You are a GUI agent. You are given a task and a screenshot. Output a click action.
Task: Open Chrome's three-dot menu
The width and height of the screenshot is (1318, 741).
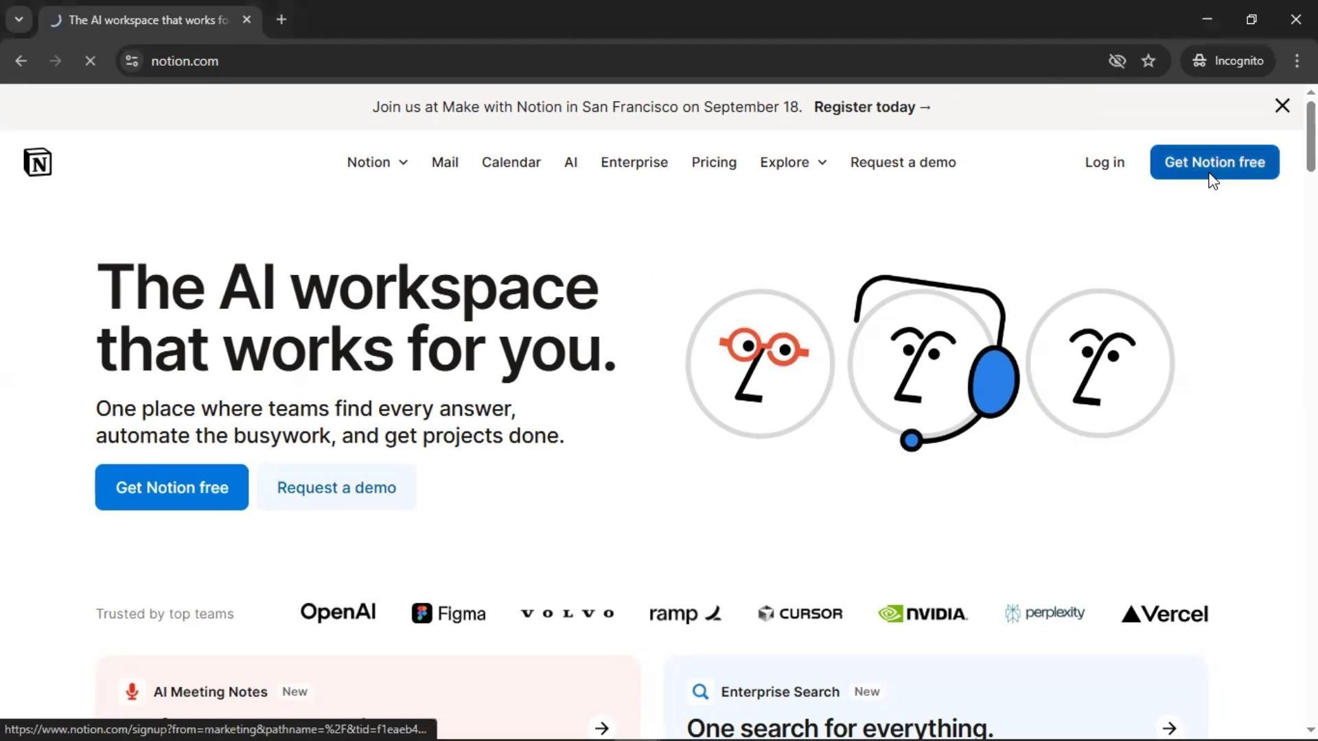1297,61
